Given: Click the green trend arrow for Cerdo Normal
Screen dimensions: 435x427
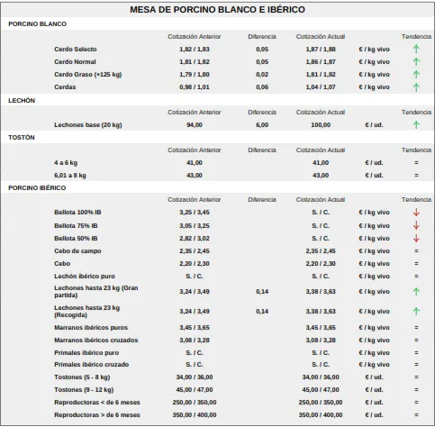Looking at the screenshot, I should coord(416,61).
